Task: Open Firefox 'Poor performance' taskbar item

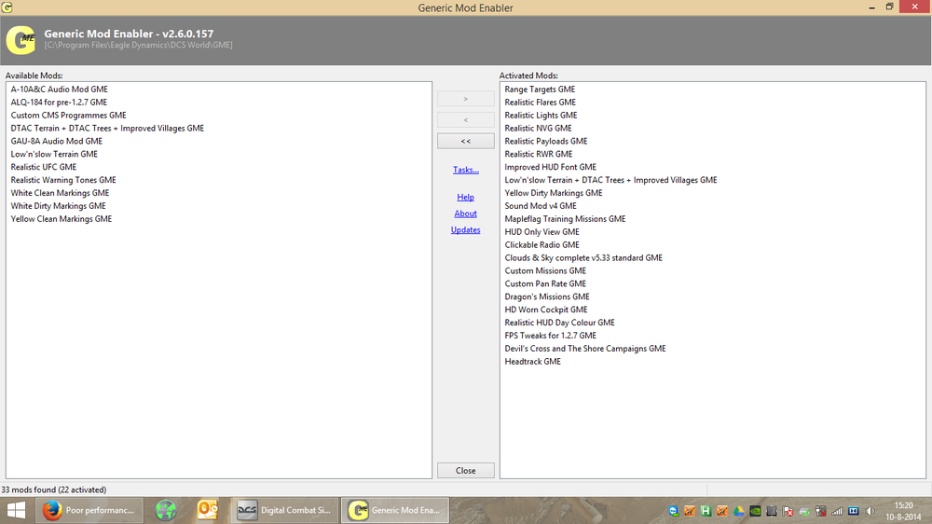Action: pos(89,510)
